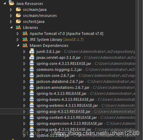Image resolution: width=143 pixels, height=140 pixels.
Task: Select javax.servlet-api-3.1.0.jar text
Action: (59, 57)
